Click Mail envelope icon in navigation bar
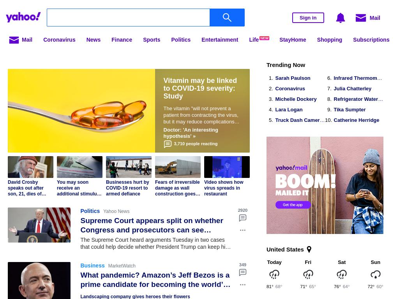This screenshot has height=299, width=399. tap(14, 40)
